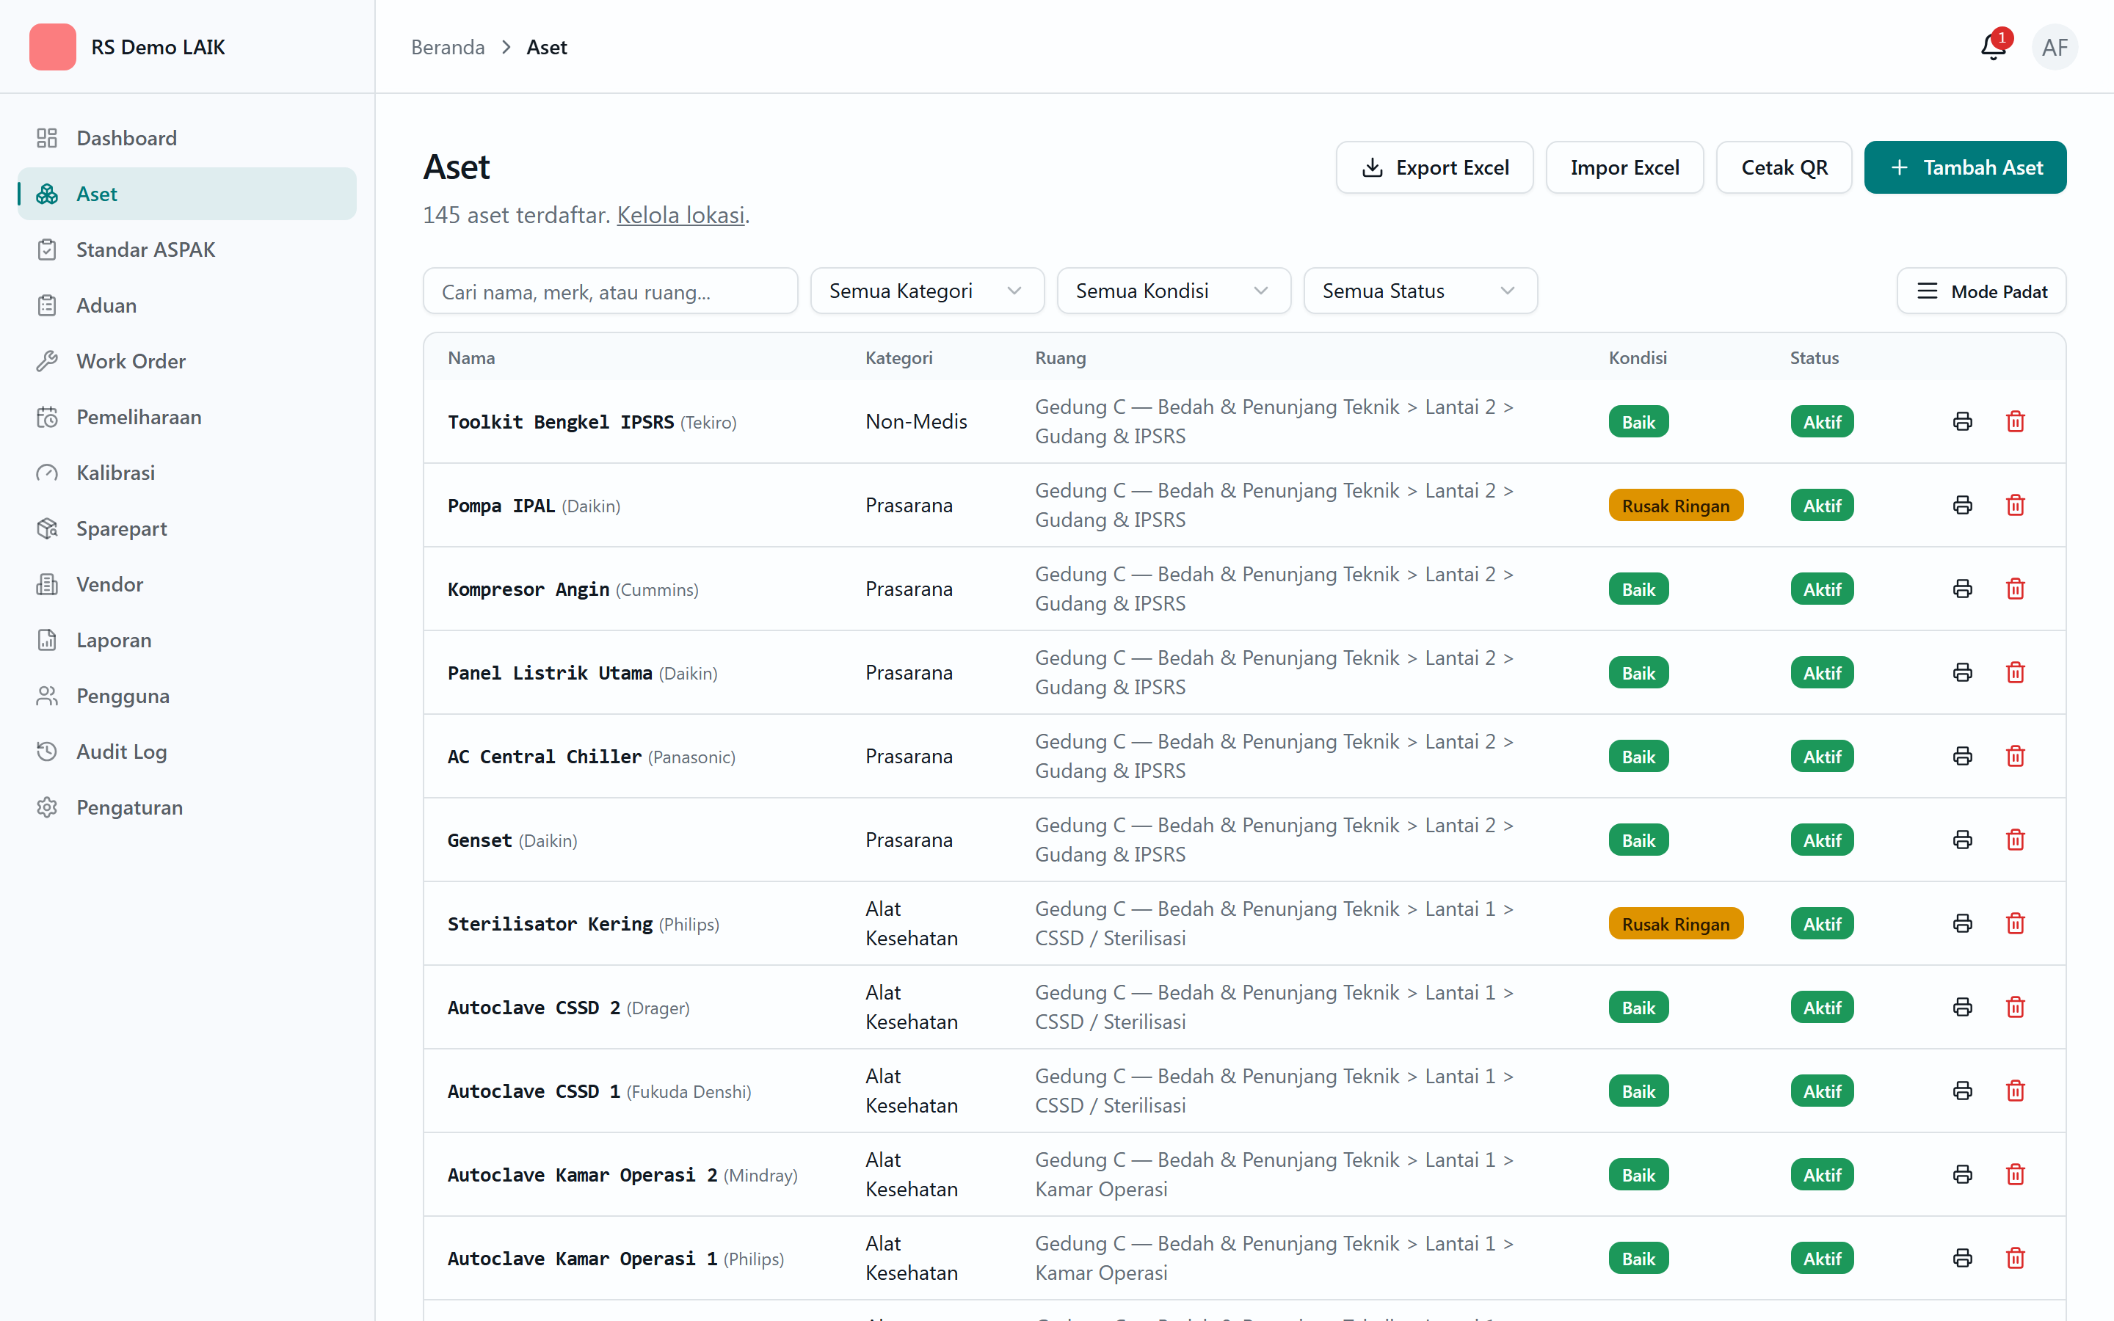Open Genset asset name
The width and height of the screenshot is (2114, 1321).
(x=479, y=840)
